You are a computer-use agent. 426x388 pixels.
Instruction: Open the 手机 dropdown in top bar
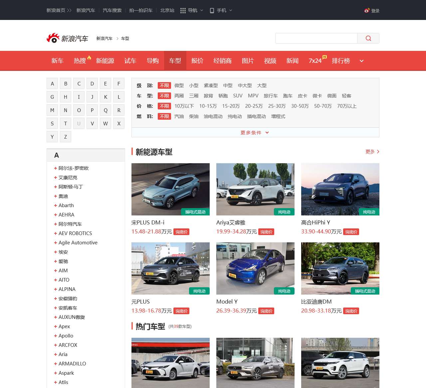(221, 11)
